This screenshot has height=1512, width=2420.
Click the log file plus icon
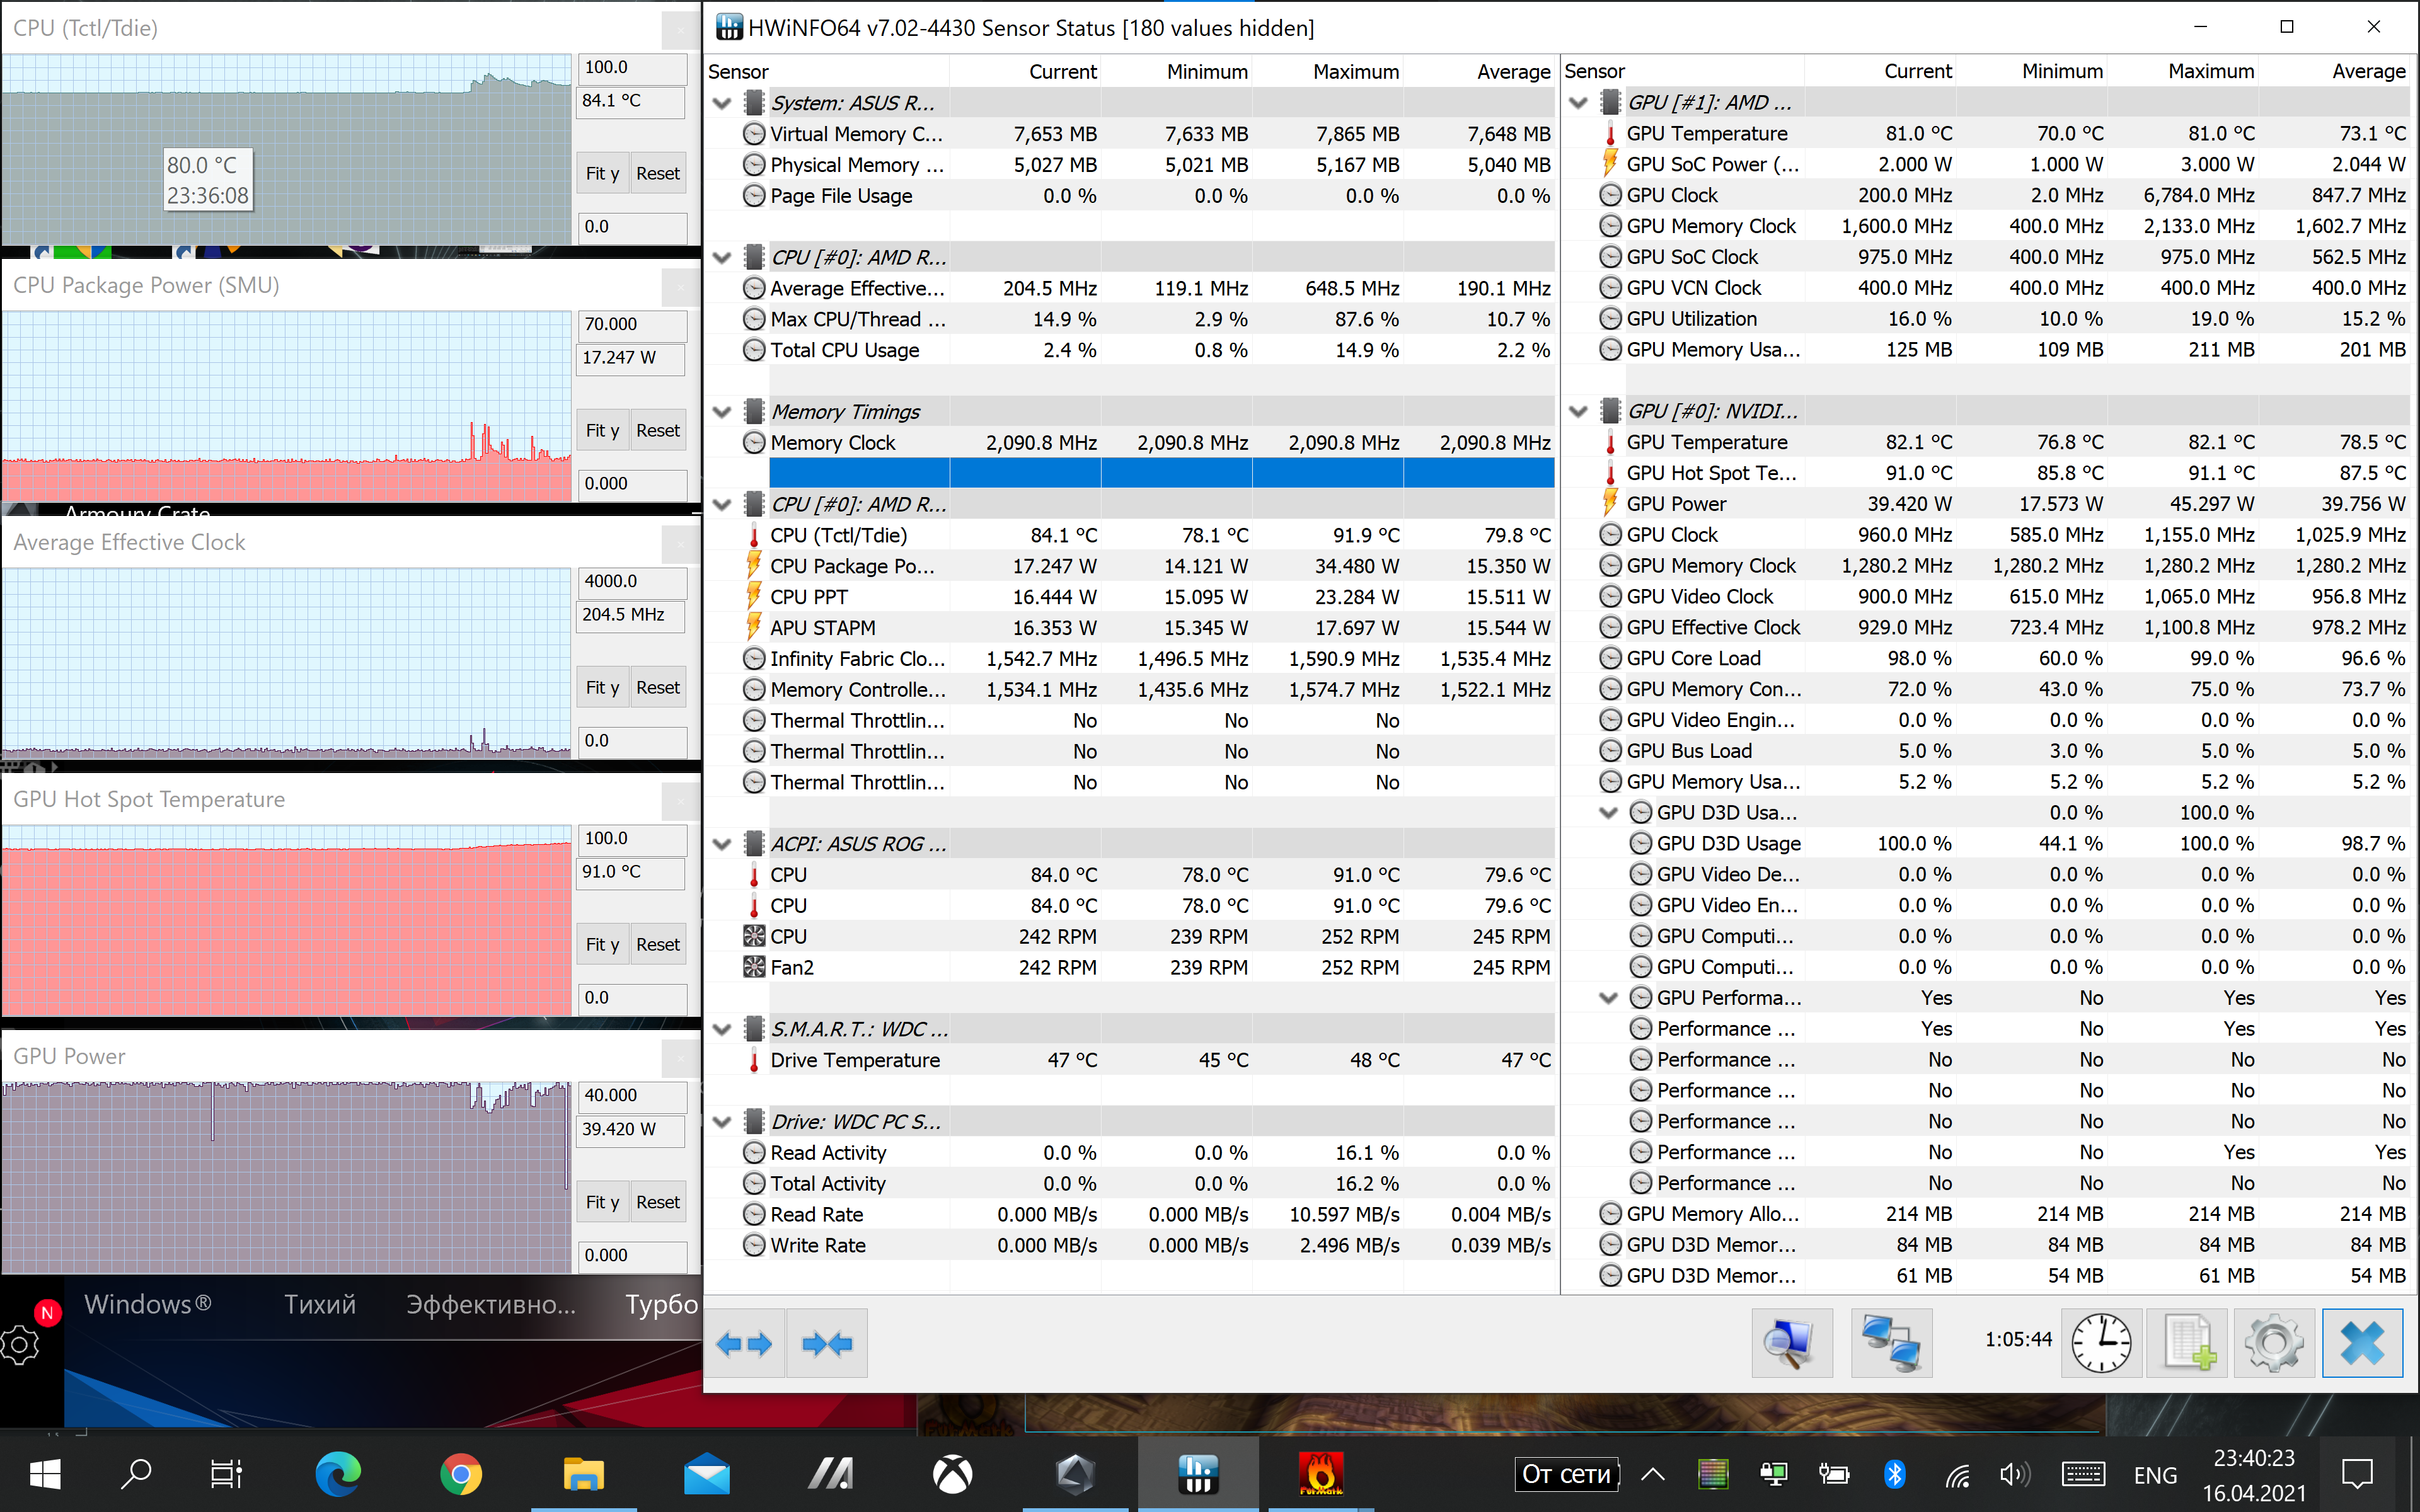tap(2188, 1343)
